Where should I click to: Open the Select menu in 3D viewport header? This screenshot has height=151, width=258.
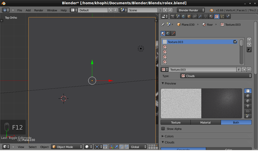(33, 147)
